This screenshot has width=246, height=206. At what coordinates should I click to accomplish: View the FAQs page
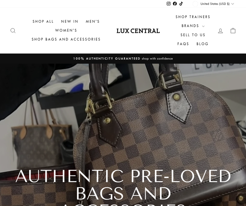[x=183, y=44]
